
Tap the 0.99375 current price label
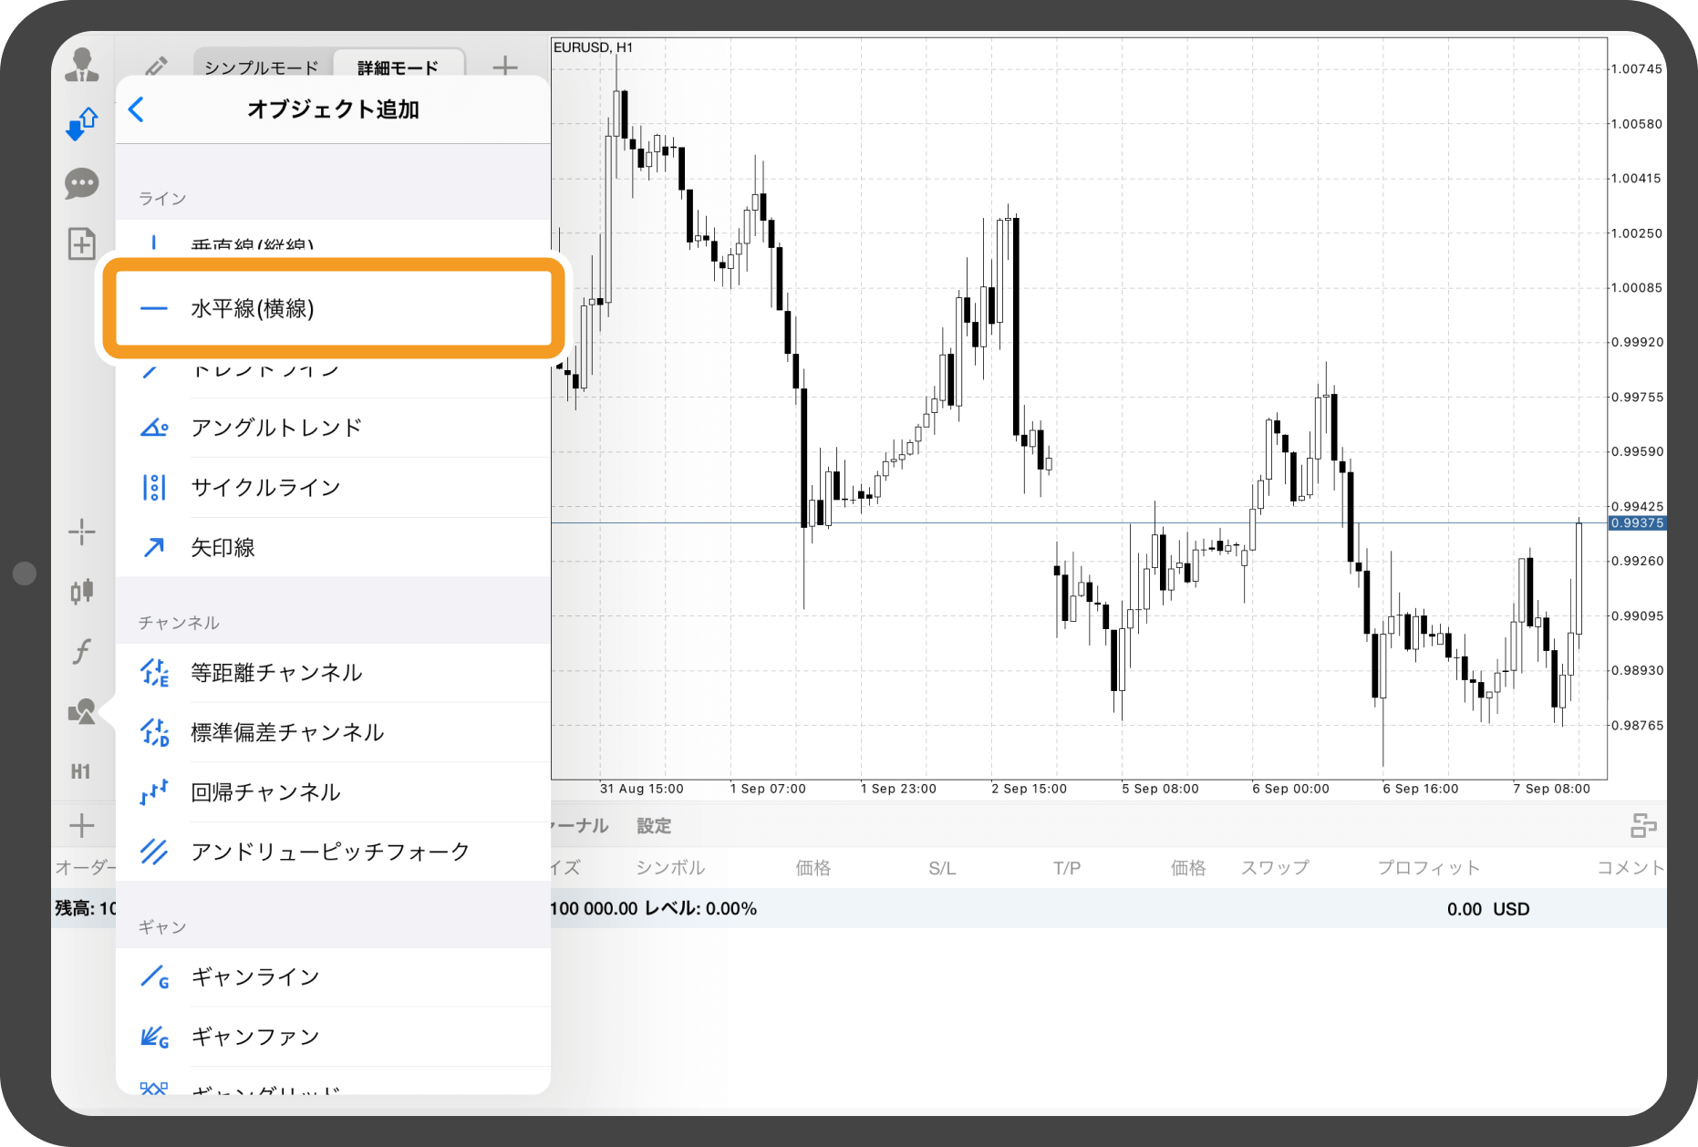(x=1637, y=523)
